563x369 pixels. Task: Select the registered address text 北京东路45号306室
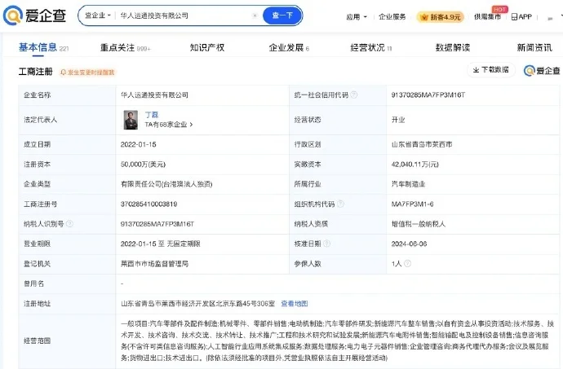245,304
